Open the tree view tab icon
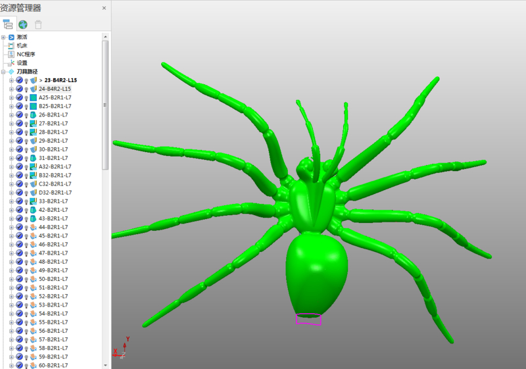Screen dimensions: 526x369 point(9,24)
